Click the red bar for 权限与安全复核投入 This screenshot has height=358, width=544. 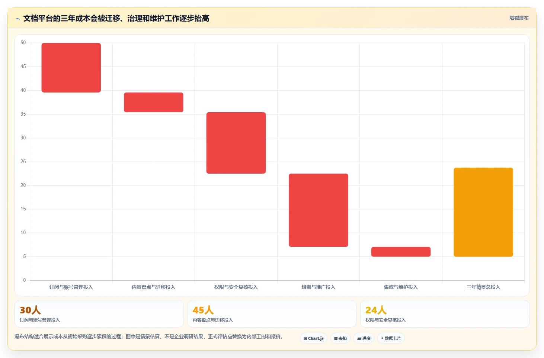click(236, 143)
